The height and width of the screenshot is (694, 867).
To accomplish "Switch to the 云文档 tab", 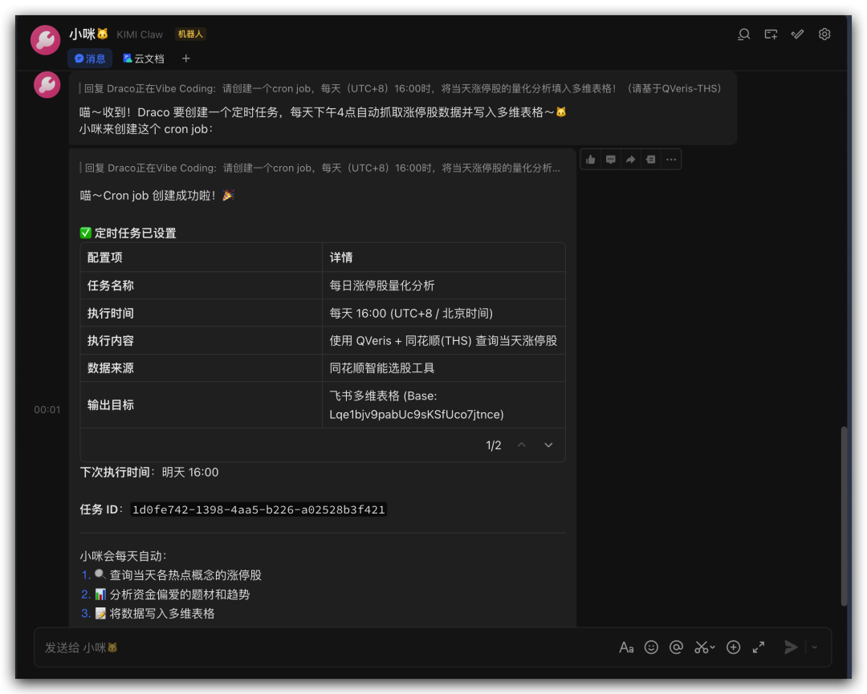I will [x=144, y=59].
